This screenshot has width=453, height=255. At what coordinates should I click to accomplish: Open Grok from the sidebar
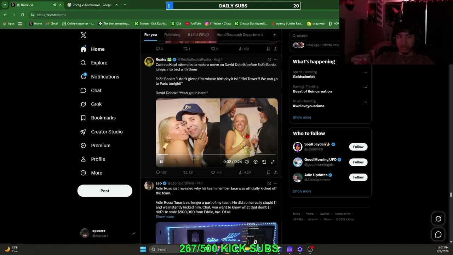[91, 104]
